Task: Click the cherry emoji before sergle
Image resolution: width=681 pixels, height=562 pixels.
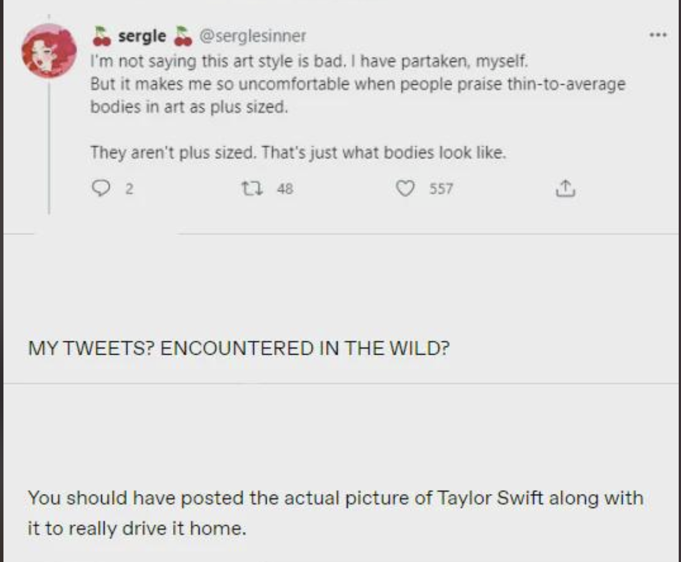Action: (102, 36)
